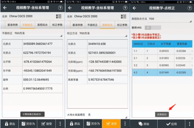Open three-dot menu in middle bottom bar
This screenshot has width=194, height=128.
125,123
